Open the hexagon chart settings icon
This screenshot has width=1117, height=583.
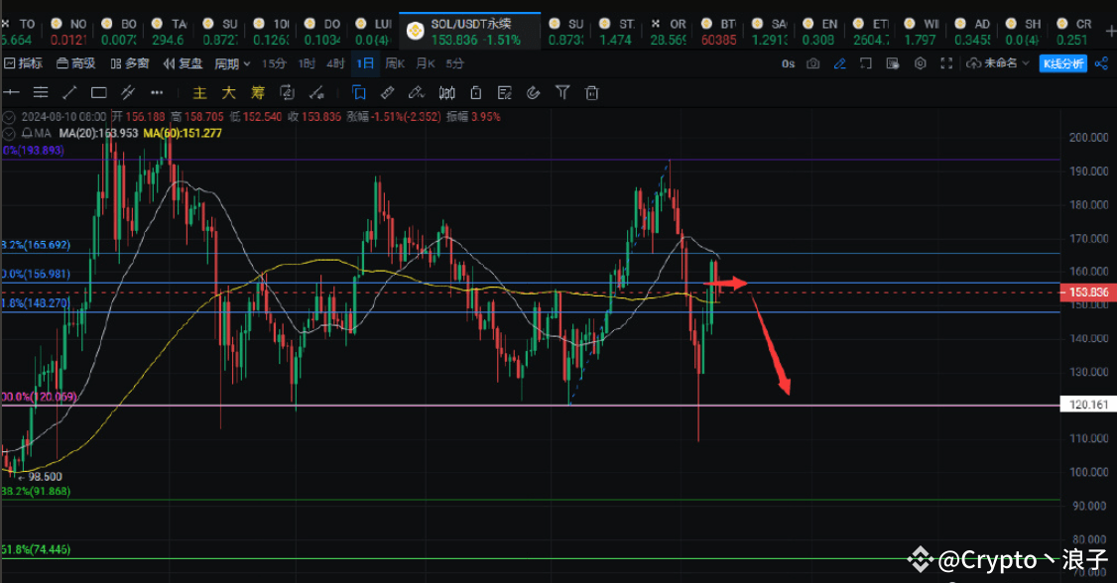coord(920,63)
